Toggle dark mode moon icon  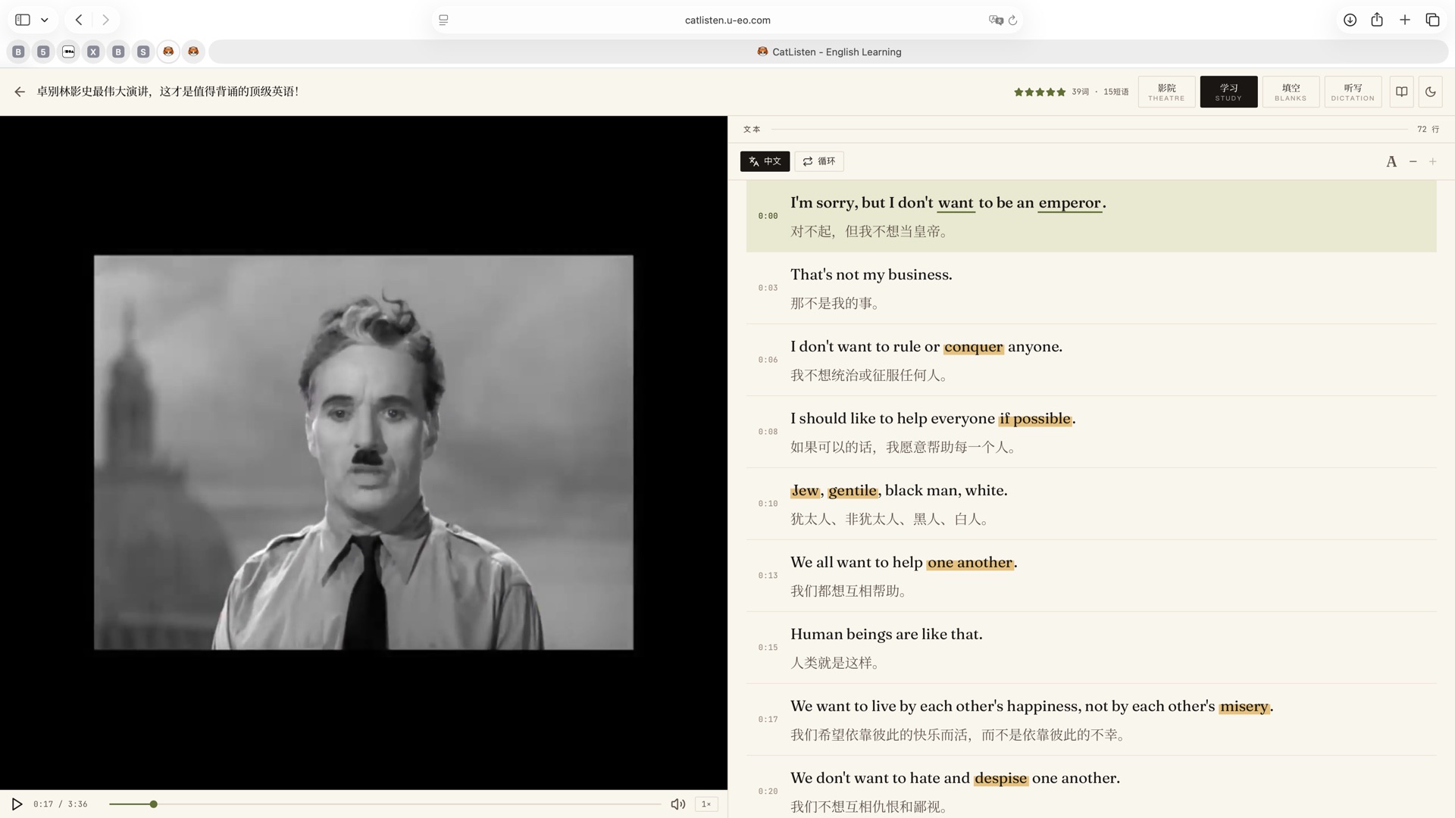click(x=1431, y=92)
